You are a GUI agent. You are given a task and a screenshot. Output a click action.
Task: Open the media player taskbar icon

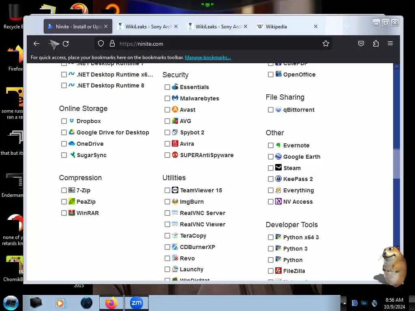[60, 303]
